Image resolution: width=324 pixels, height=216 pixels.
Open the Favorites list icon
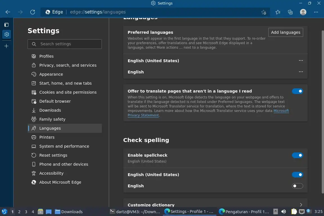click(x=278, y=12)
